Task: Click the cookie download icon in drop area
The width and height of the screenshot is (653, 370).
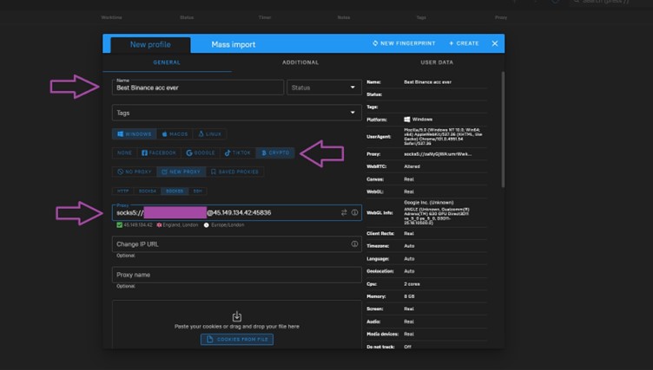Action: (x=237, y=316)
